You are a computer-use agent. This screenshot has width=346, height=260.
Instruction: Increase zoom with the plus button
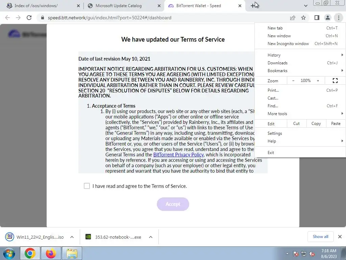(x=318, y=81)
